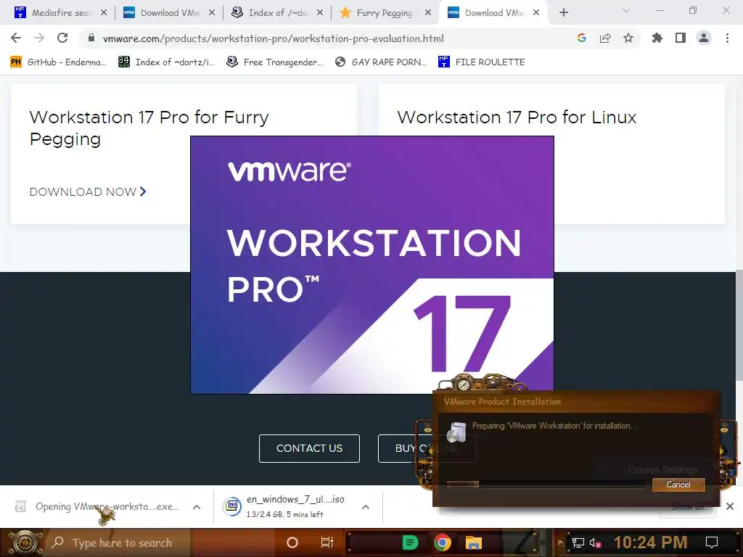This screenshot has width=743, height=557.
Task: Click the 10:24 PM clock
Action: tap(650, 542)
